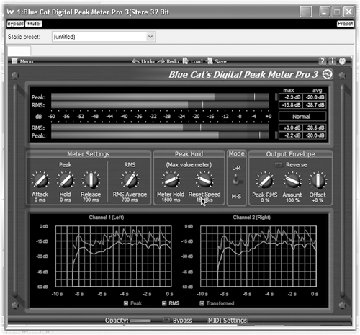360x335 pixels.
Task: Click the Peak-RMS knob
Action: (x=264, y=181)
